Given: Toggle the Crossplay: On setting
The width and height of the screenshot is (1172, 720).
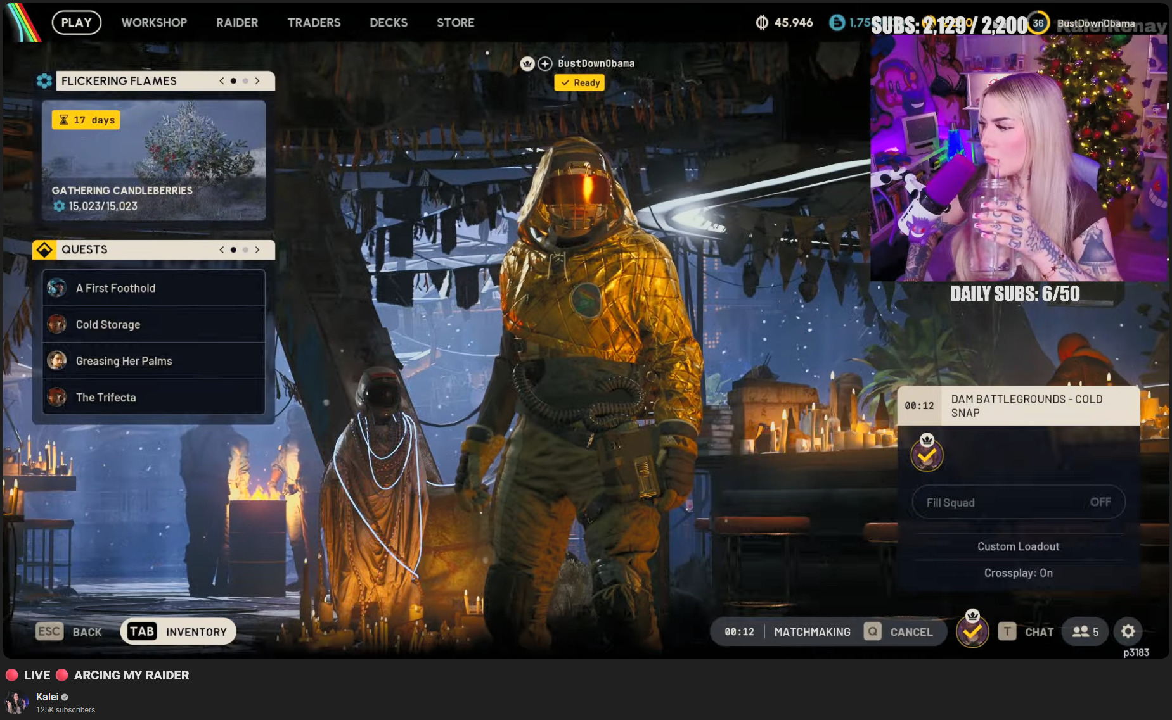Looking at the screenshot, I should (x=1019, y=573).
